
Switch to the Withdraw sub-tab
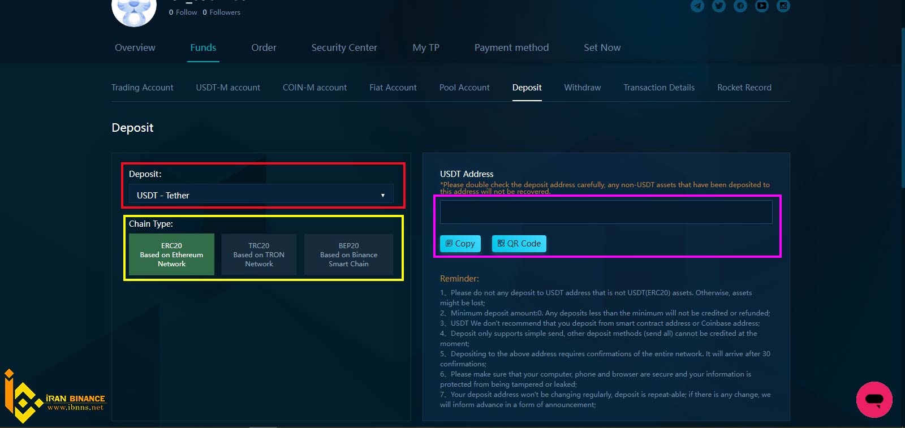point(583,88)
